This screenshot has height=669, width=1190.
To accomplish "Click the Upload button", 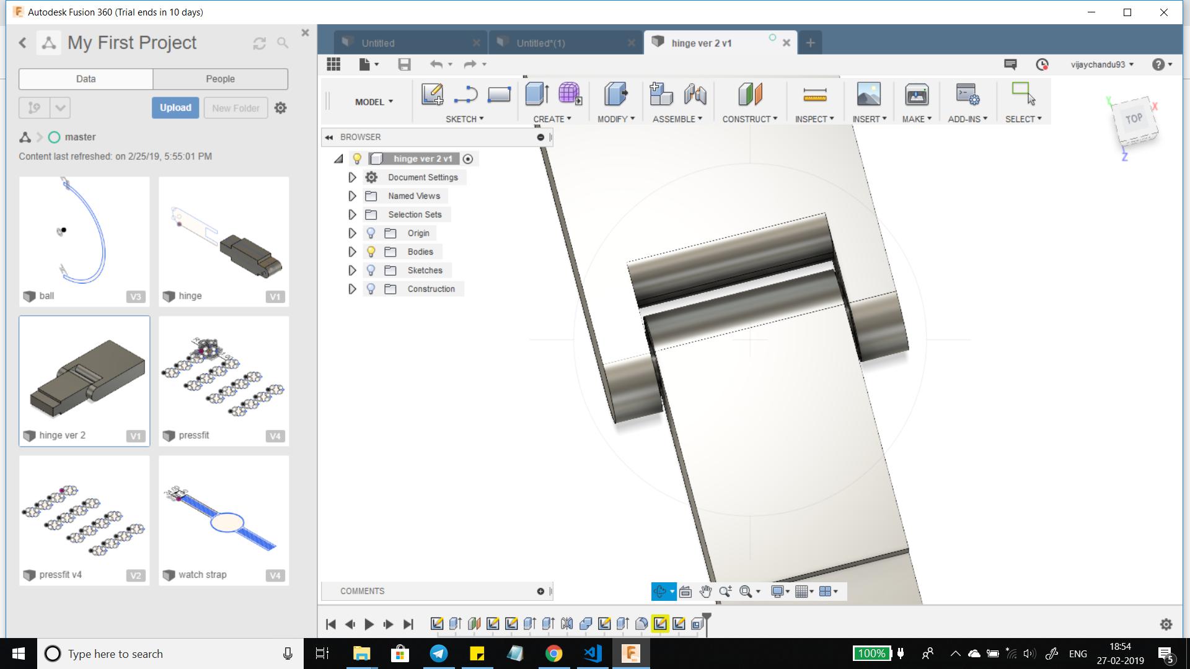I will tap(175, 107).
